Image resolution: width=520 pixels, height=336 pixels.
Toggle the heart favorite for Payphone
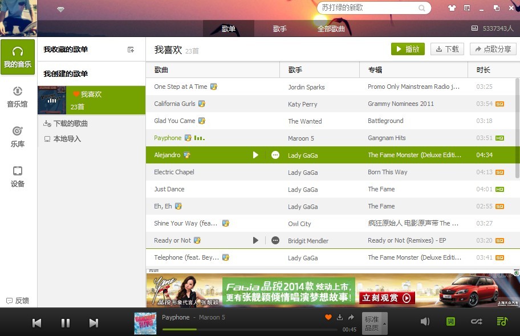pos(328,317)
